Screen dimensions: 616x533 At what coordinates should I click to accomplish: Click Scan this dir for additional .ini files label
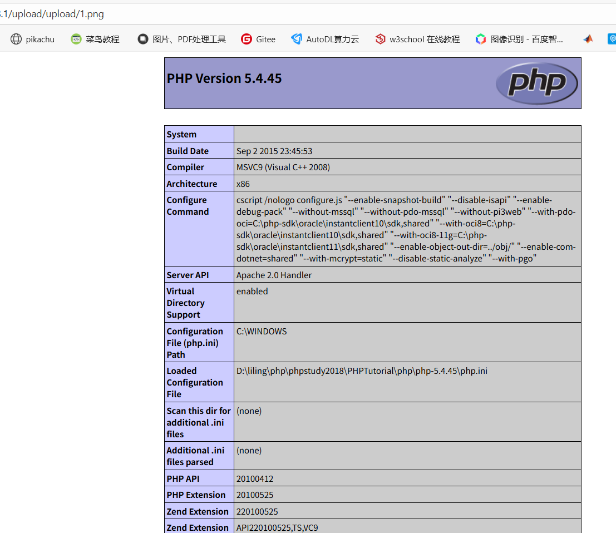click(199, 422)
